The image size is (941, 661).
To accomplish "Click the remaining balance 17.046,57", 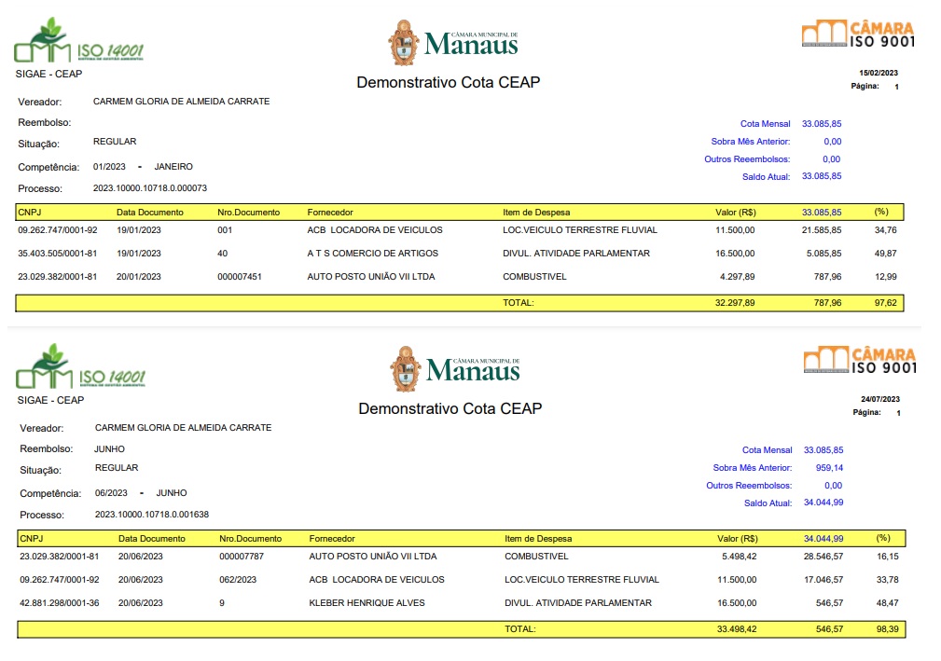I will click(823, 580).
